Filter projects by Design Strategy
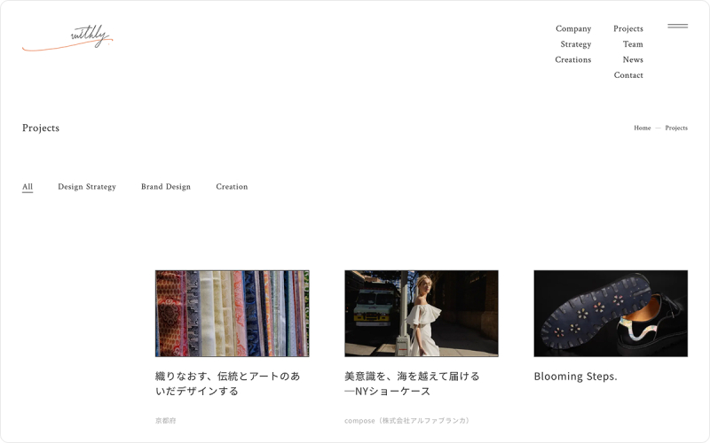Image resolution: width=710 pixels, height=443 pixels. pyautogui.click(x=87, y=187)
